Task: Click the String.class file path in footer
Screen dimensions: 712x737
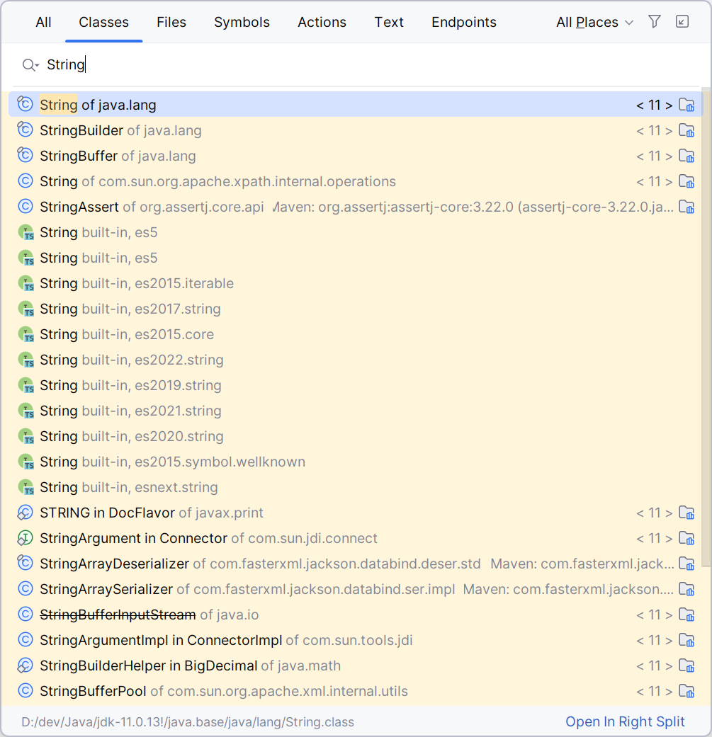Action: point(188,721)
